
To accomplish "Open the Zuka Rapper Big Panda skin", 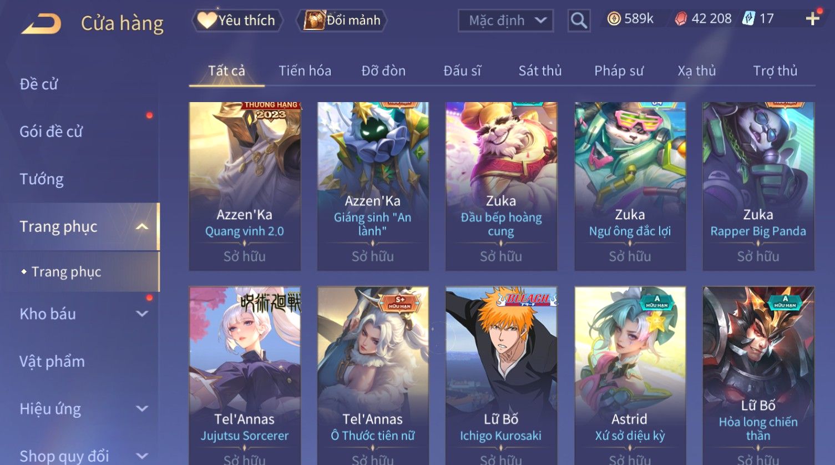I will coord(758,186).
